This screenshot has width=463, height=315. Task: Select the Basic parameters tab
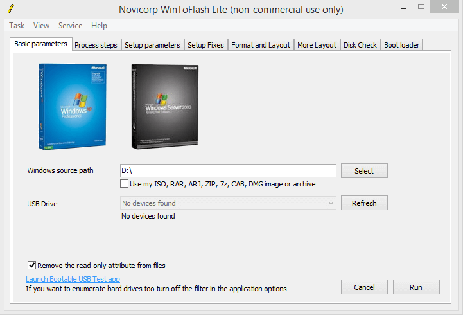pyautogui.click(x=40, y=44)
